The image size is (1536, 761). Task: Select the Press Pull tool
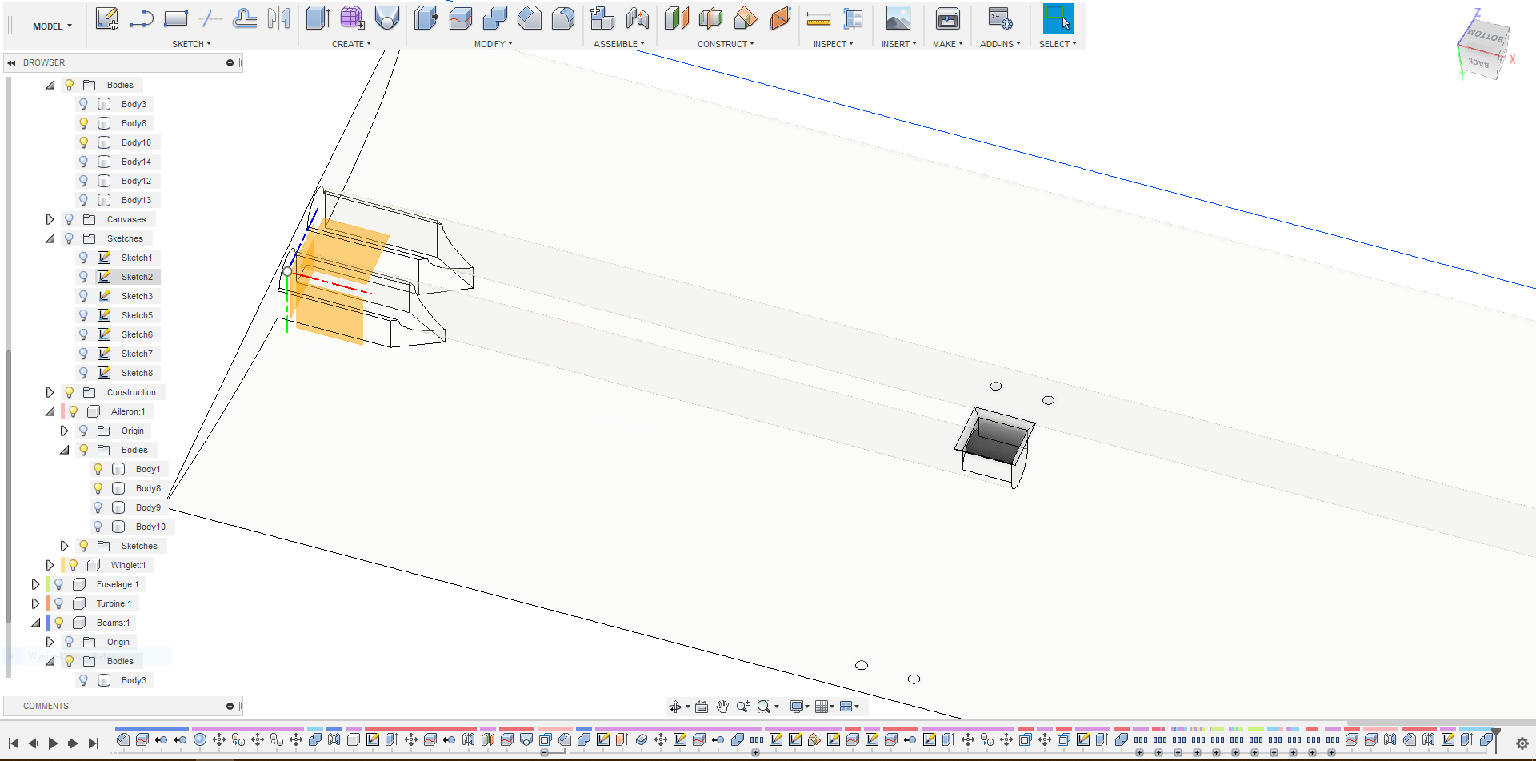[x=426, y=18]
